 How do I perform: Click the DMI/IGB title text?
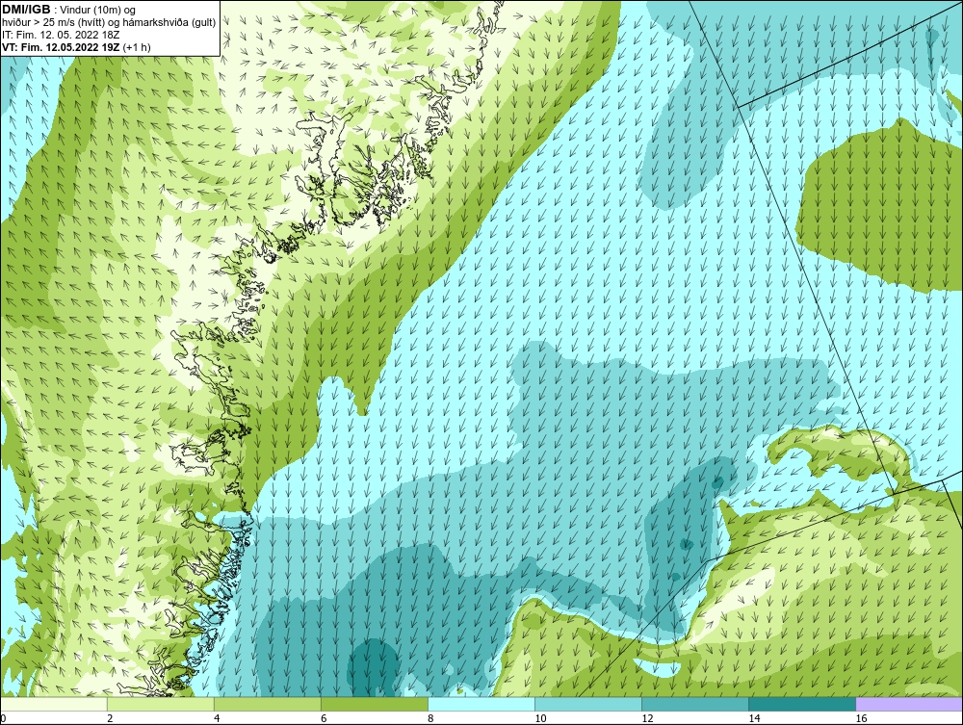tap(26, 10)
